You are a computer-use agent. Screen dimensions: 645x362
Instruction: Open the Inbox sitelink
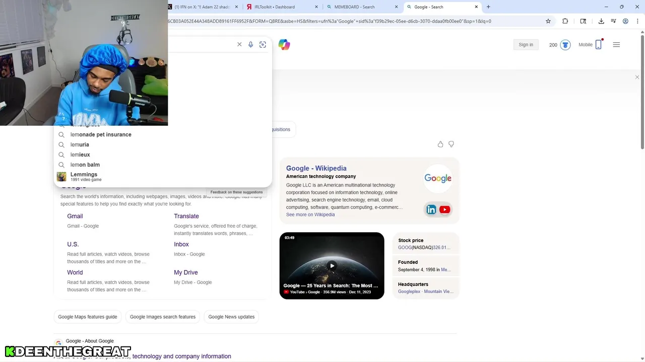tap(181, 244)
